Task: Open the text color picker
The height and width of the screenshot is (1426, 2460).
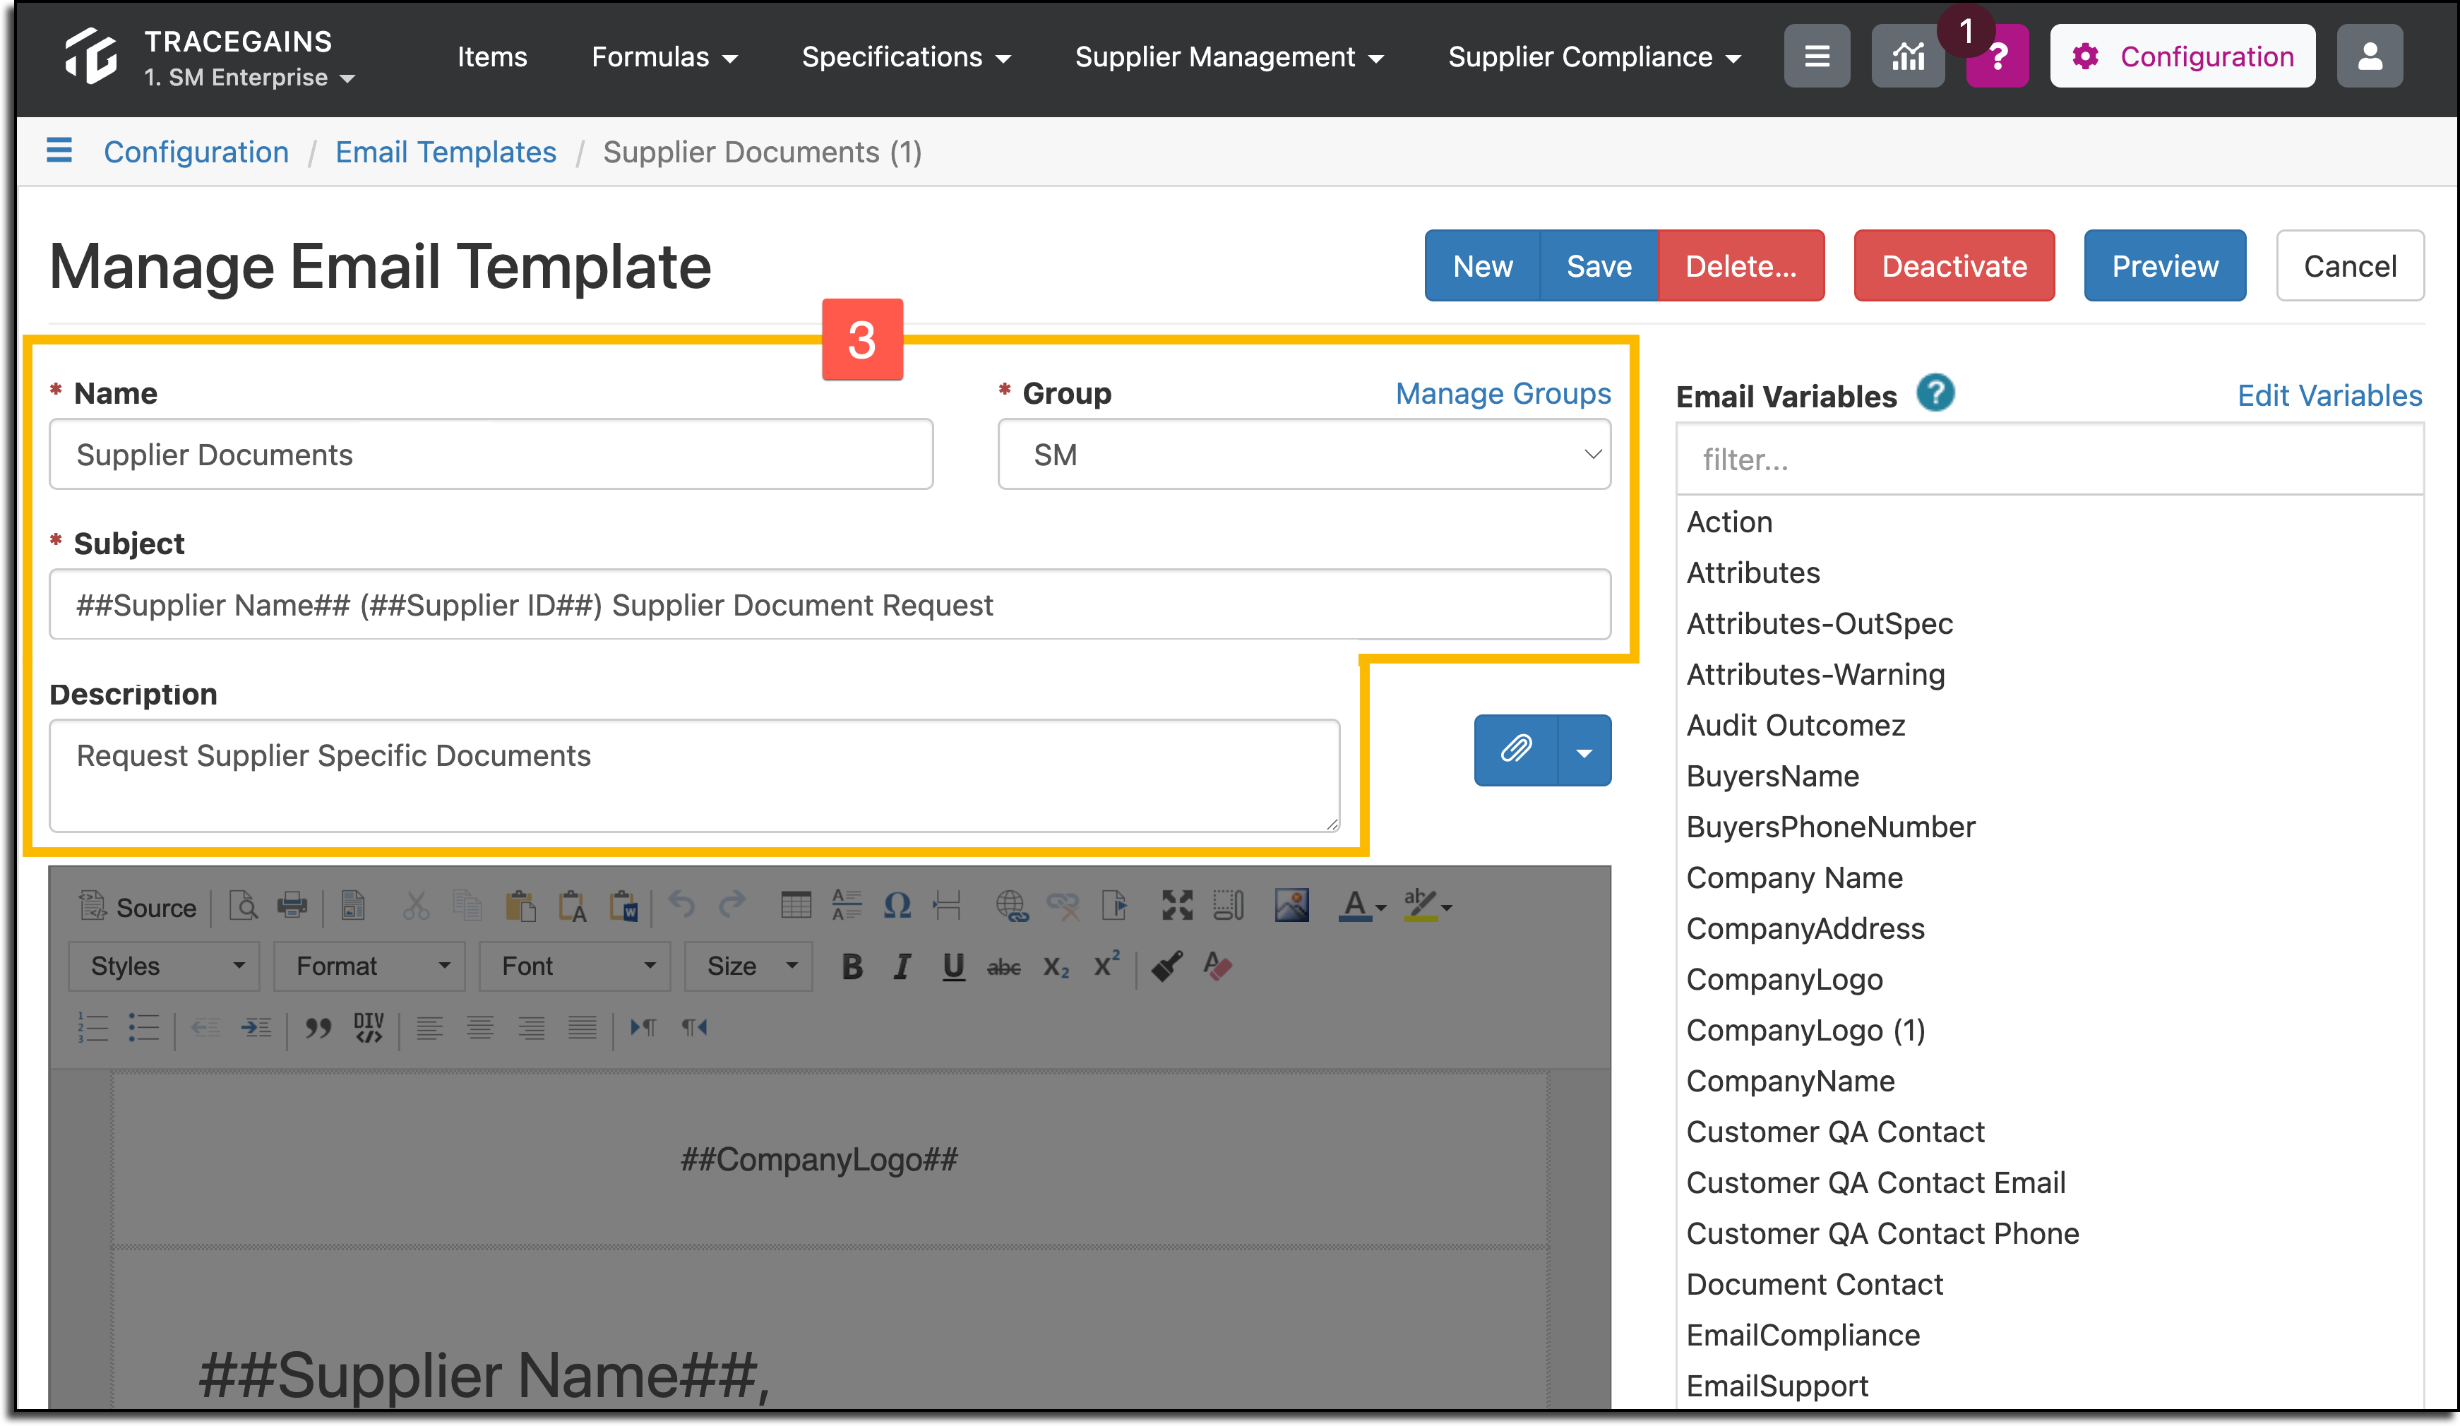Action: coord(1362,906)
